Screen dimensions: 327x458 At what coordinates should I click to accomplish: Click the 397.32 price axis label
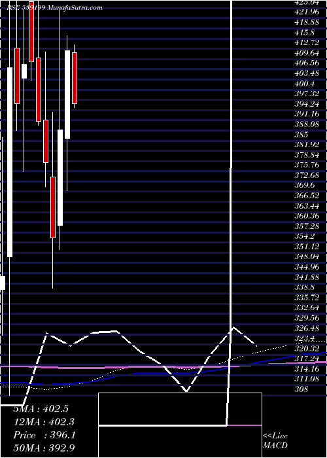[306, 94]
